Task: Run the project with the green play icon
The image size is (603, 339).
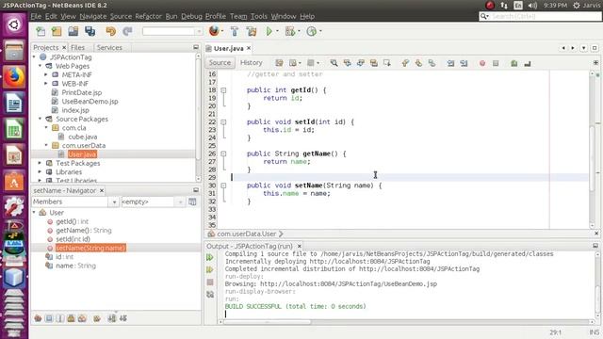Action: click(x=269, y=31)
